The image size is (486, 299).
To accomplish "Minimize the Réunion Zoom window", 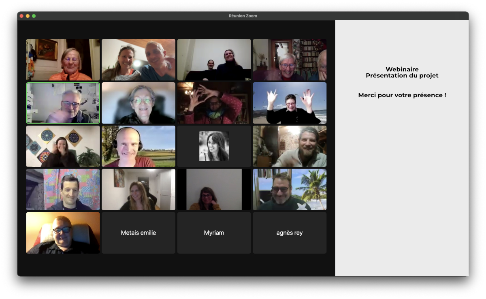I will pyautogui.click(x=28, y=16).
